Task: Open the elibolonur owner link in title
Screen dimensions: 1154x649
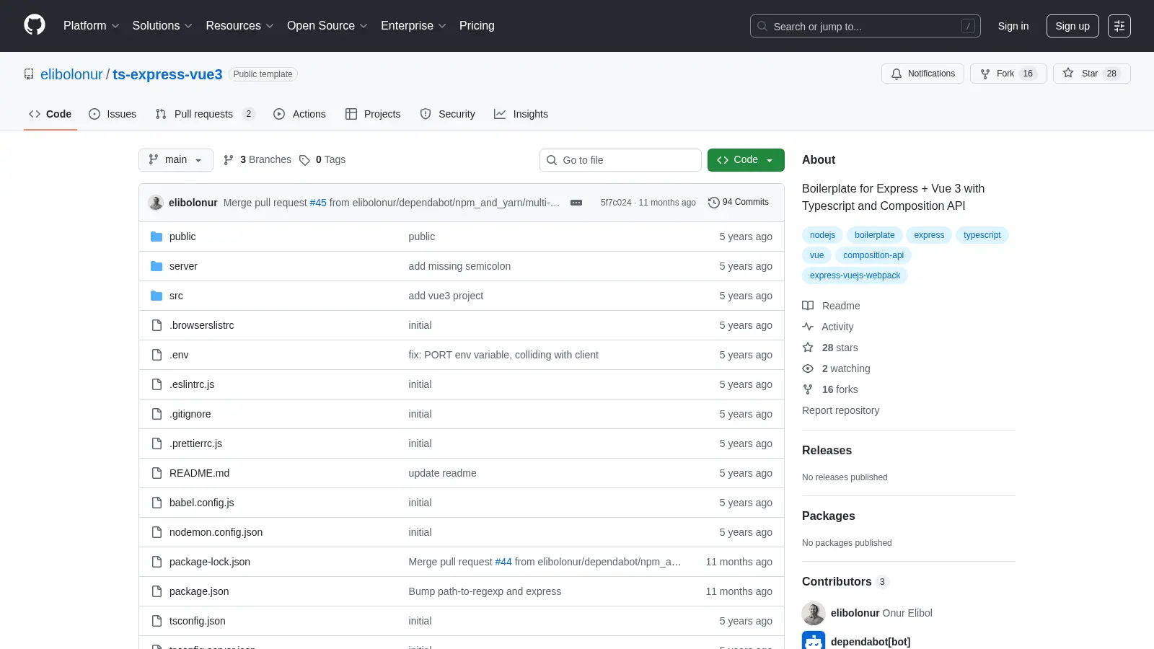Action: tap(71, 74)
